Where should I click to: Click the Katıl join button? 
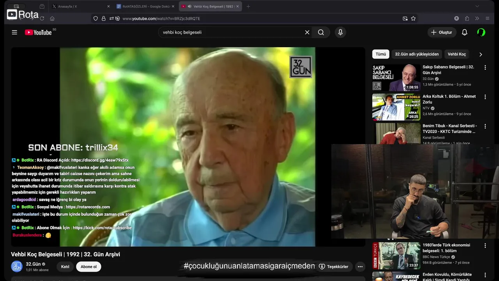[x=65, y=267]
